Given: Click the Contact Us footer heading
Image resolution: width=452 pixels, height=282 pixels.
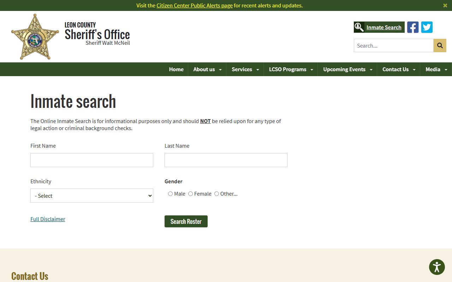Looking at the screenshot, I should click(x=30, y=276).
